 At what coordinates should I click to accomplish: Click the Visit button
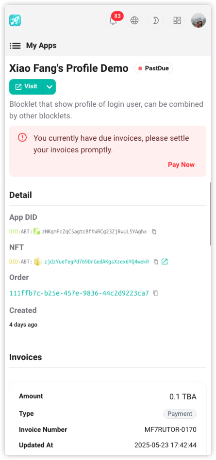pyautogui.click(x=26, y=87)
